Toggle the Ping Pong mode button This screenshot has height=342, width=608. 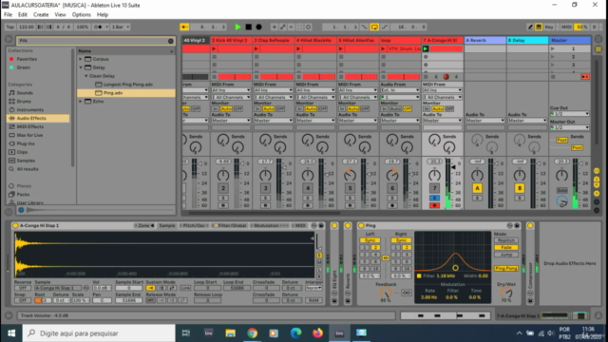(505, 268)
